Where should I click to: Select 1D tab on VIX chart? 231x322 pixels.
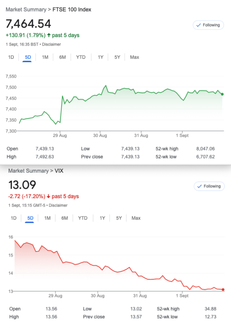coord(14,218)
